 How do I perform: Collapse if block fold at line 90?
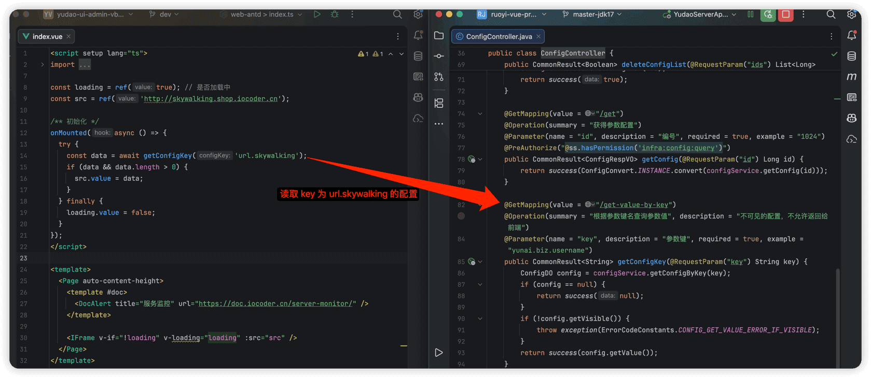[480, 319]
